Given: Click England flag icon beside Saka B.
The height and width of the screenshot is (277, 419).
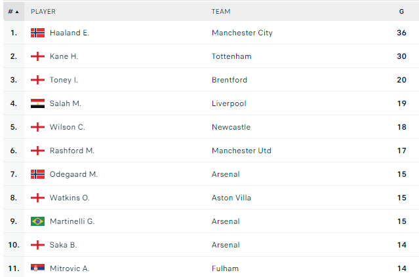Looking at the screenshot, I should (x=37, y=245).
